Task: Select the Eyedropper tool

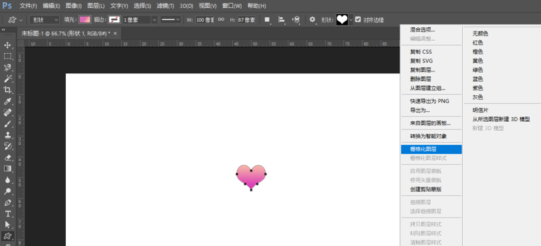Action: coord(8,101)
